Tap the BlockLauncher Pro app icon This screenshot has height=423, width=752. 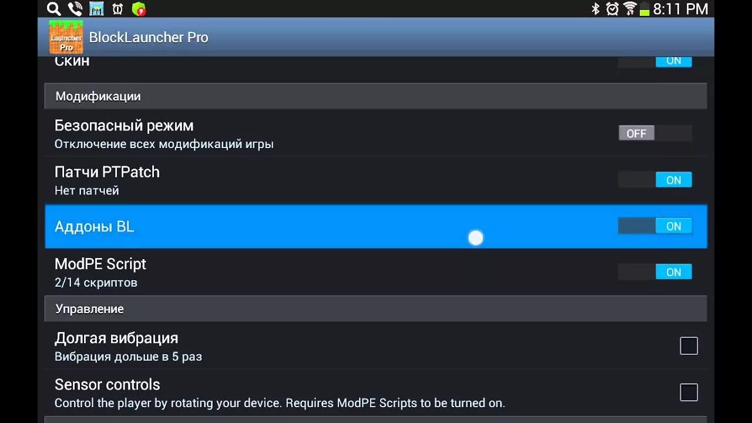click(x=66, y=38)
